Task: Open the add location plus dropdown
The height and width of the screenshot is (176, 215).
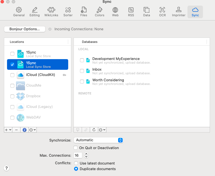Action: pyautogui.click(x=8, y=130)
